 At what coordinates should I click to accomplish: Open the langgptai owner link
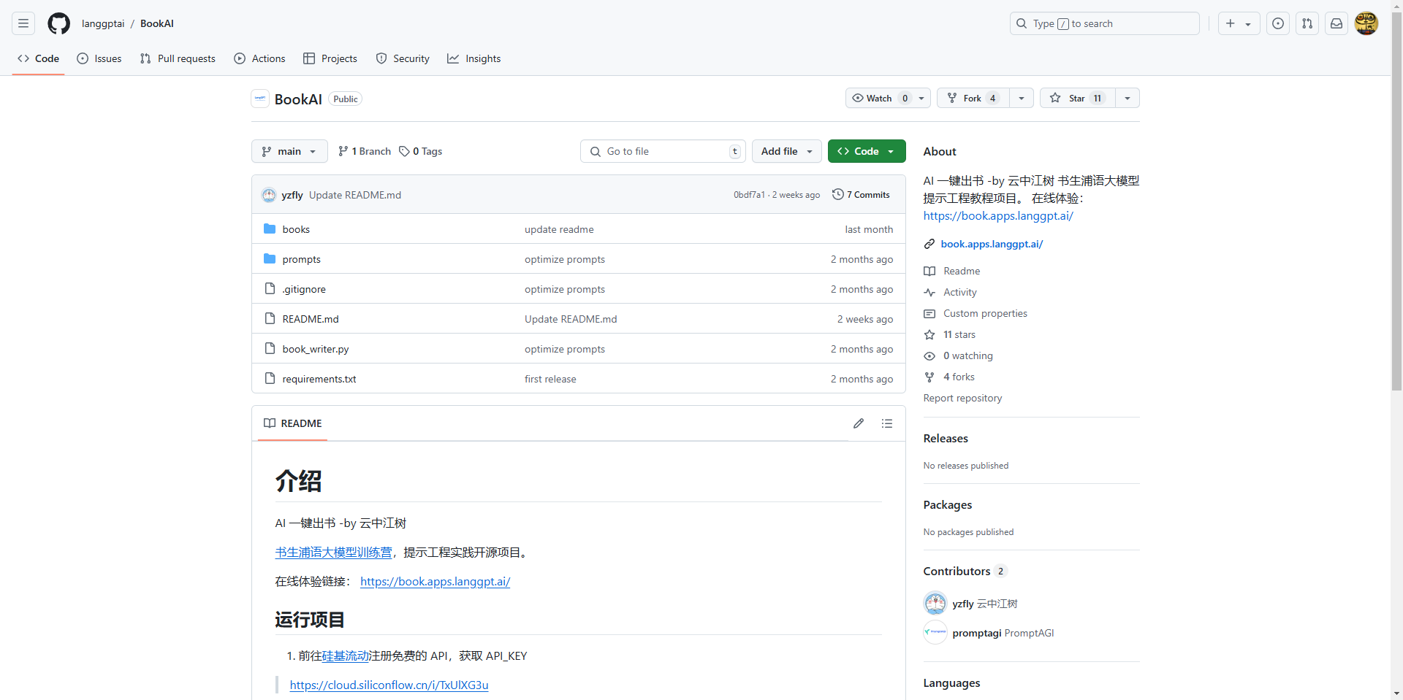pyautogui.click(x=103, y=23)
